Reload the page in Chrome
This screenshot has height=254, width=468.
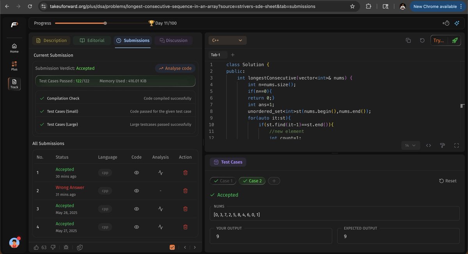[x=30, y=7]
